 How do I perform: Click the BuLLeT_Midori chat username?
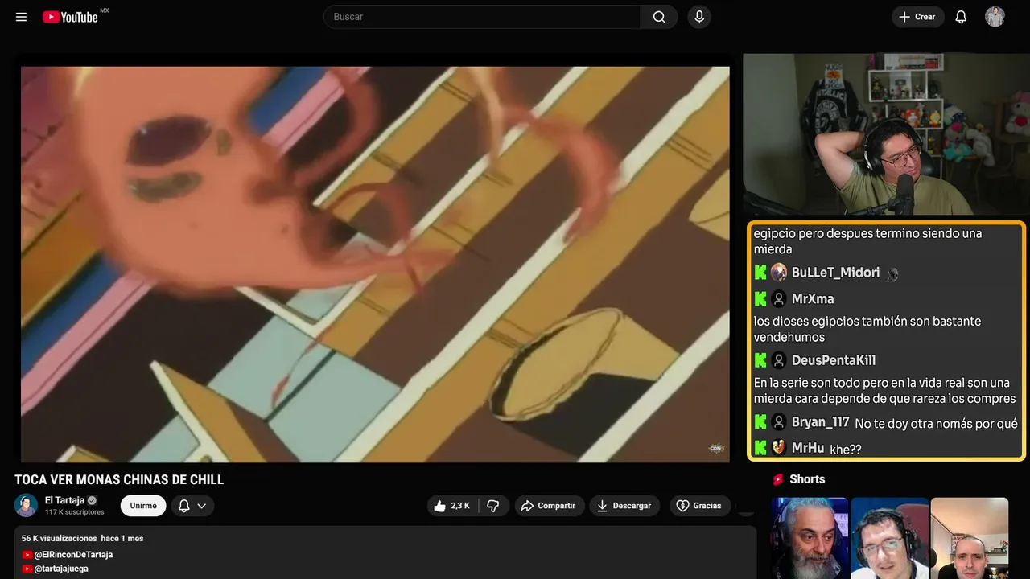835,273
